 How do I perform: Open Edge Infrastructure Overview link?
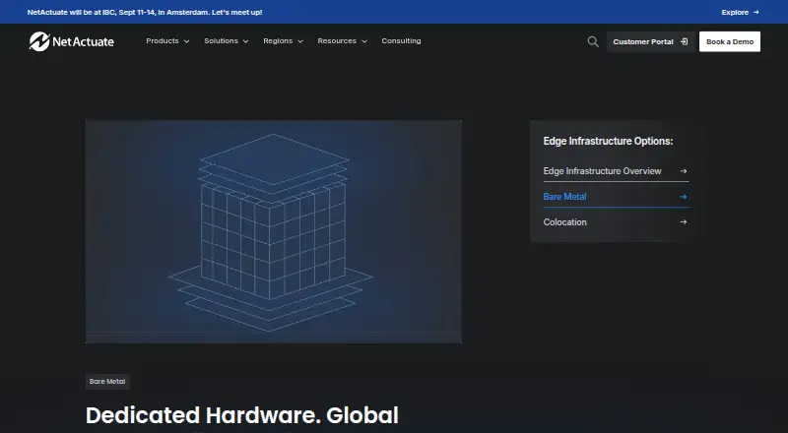[616, 171]
